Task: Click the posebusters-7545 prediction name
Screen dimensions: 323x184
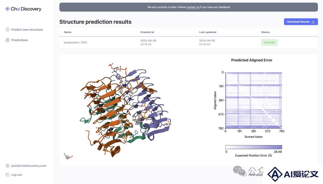Action: [75, 43]
